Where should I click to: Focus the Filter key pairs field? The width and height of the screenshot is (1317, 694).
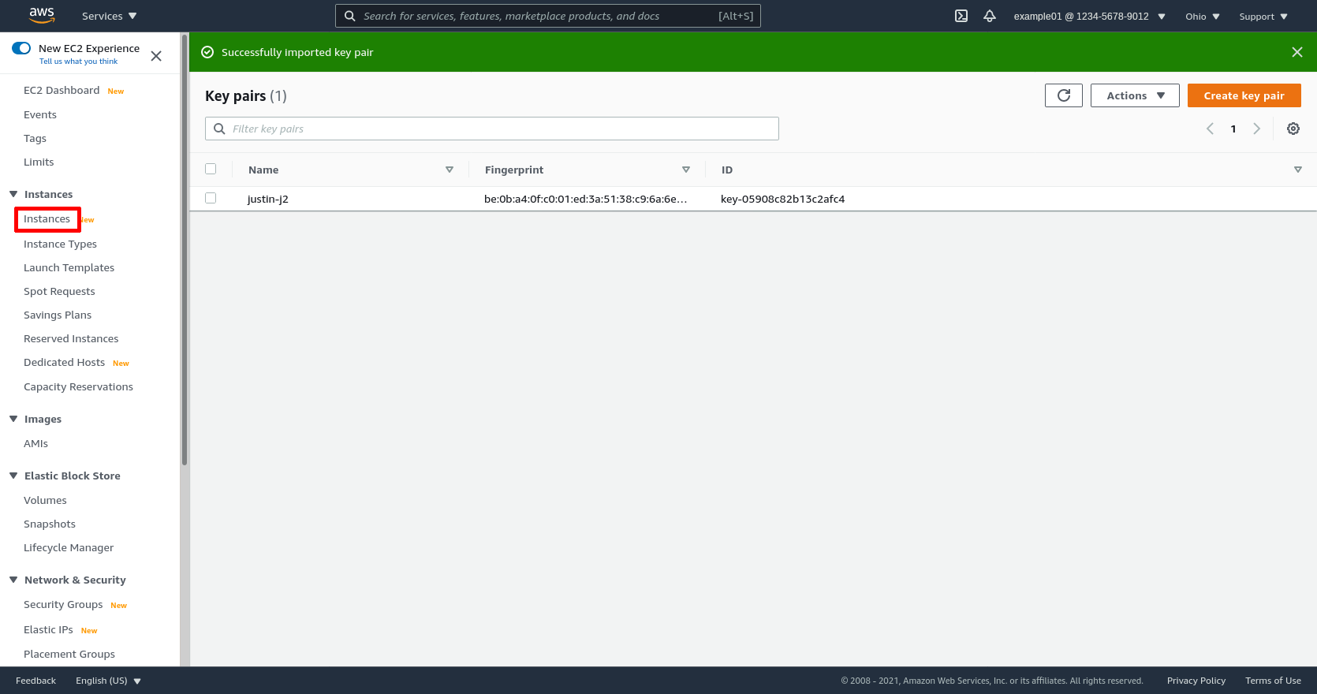[492, 129]
